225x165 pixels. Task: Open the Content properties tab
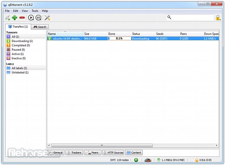pos(134,152)
